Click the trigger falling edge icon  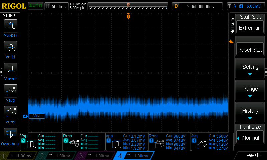tap(235, 6)
